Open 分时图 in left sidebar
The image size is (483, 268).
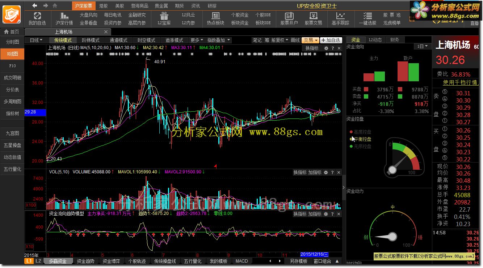click(x=12, y=42)
